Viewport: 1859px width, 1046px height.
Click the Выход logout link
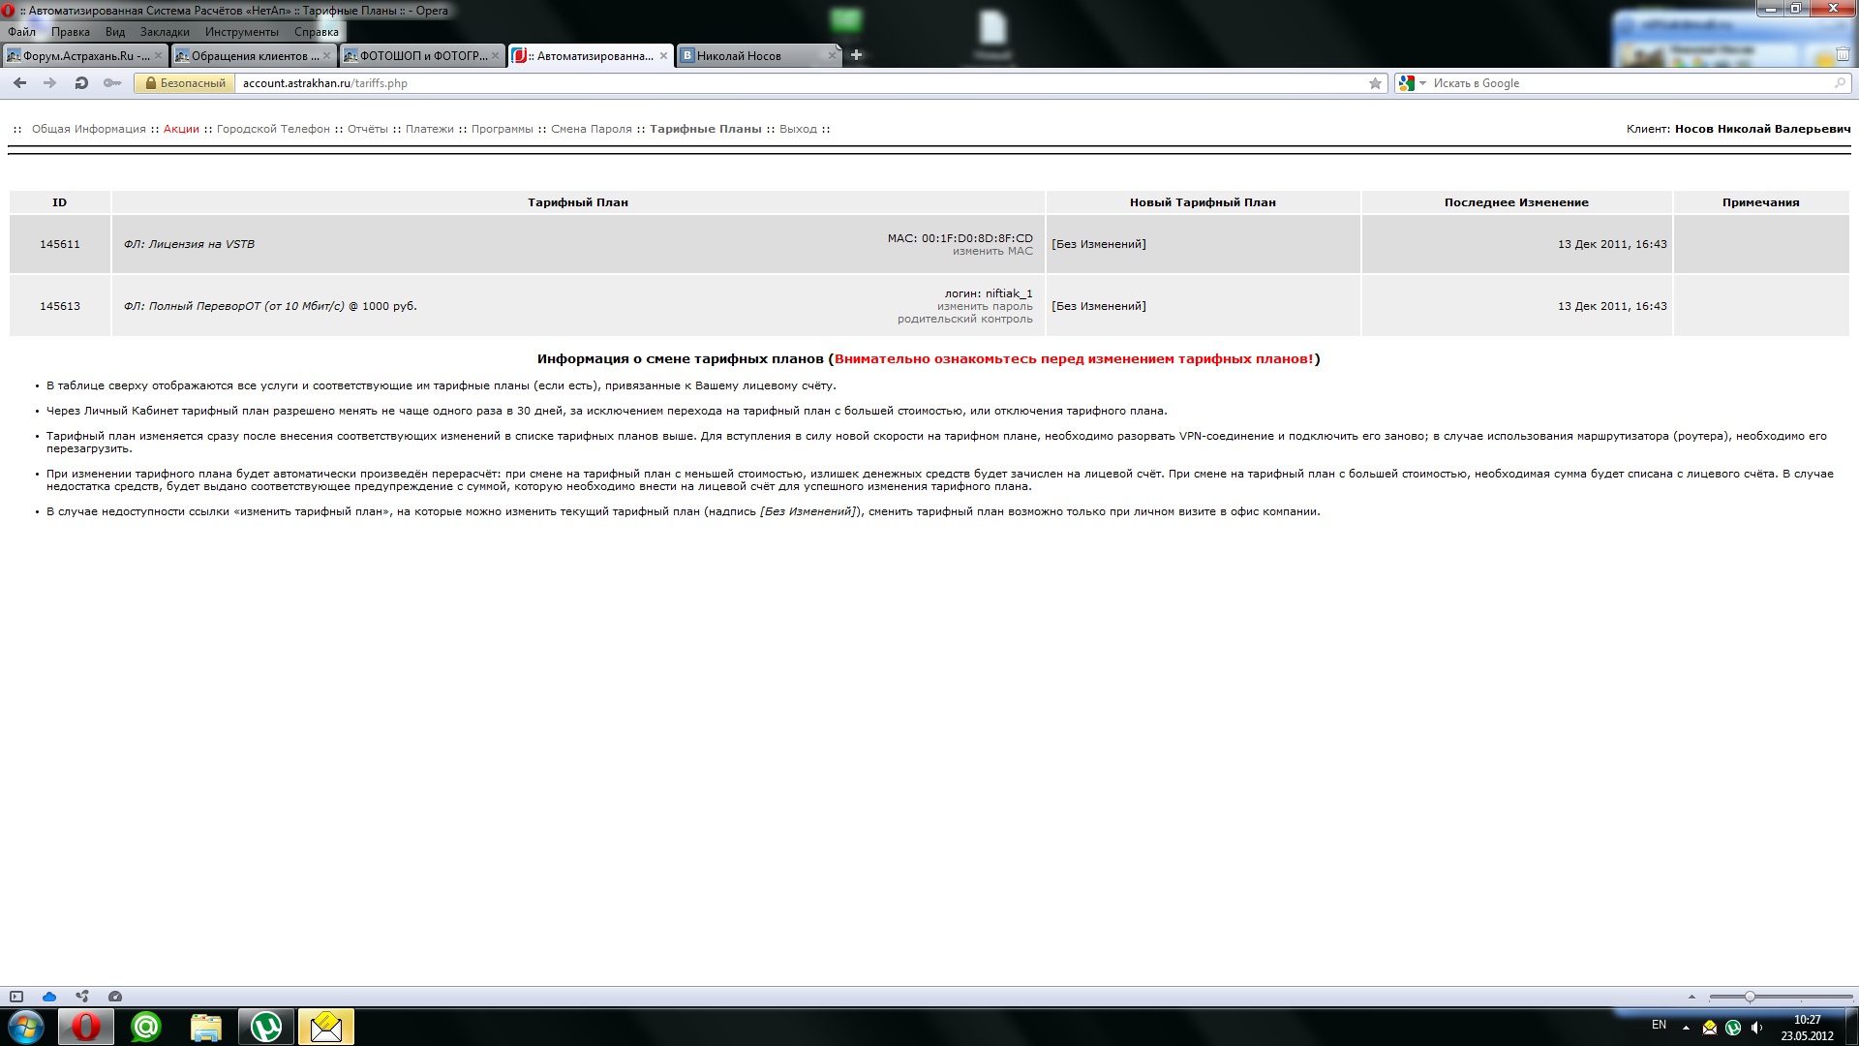tap(798, 129)
